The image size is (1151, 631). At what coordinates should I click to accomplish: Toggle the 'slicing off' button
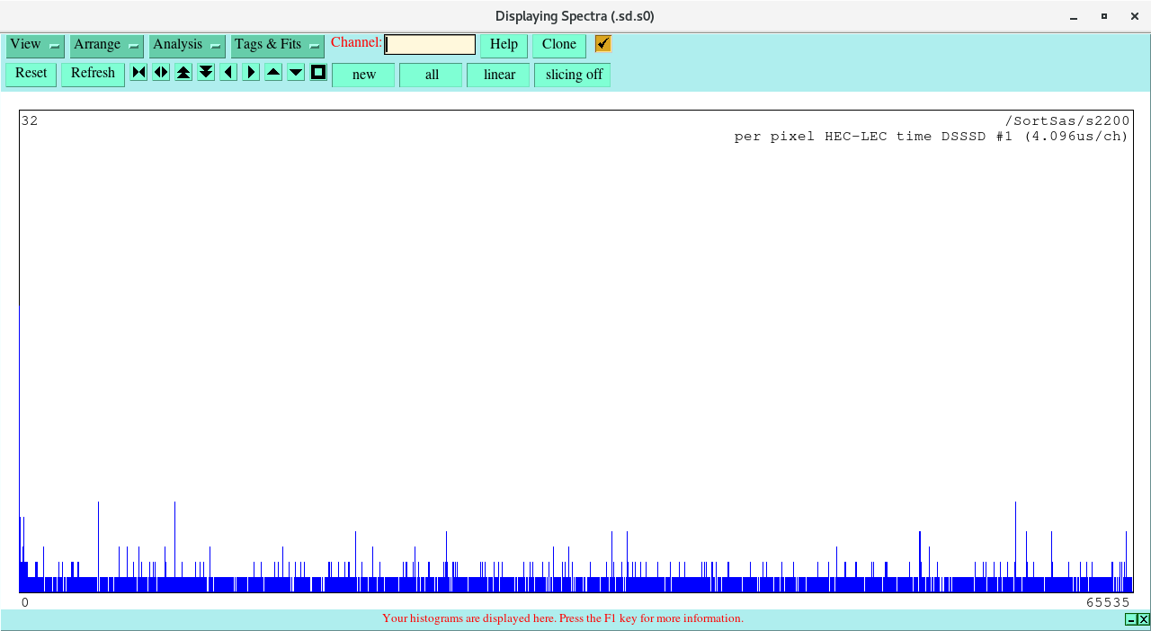tap(573, 75)
